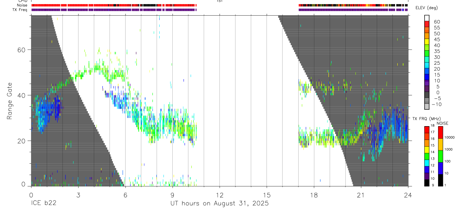Image resolution: width=459 pixels, height=211 pixels.
Task: Click x-axis tick label '6'
Action: pos(125,195)
